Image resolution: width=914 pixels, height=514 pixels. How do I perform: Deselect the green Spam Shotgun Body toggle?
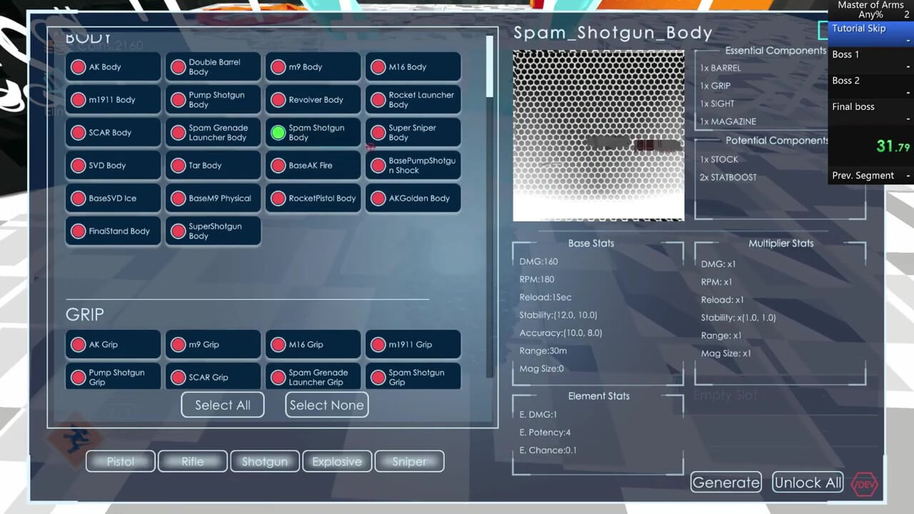tap(278, 133)
